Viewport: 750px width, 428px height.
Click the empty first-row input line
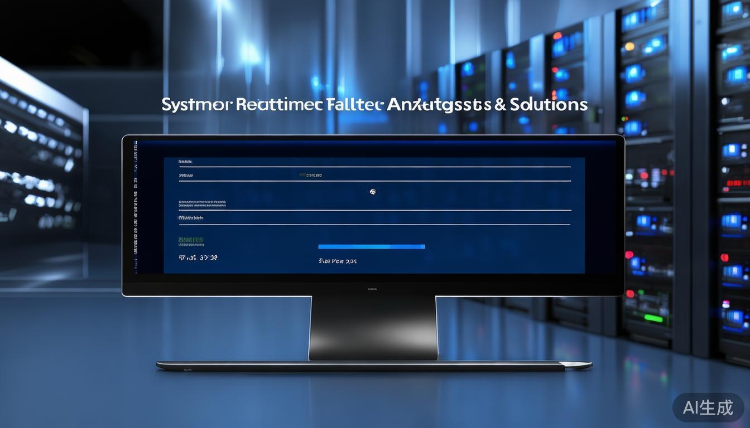tap(374, 166)
